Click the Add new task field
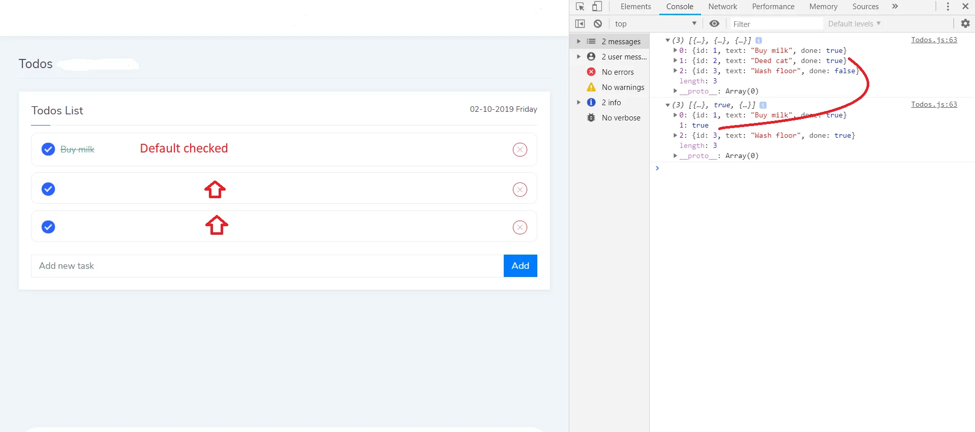This screenshot has height=432, width=975. [267, 266]
